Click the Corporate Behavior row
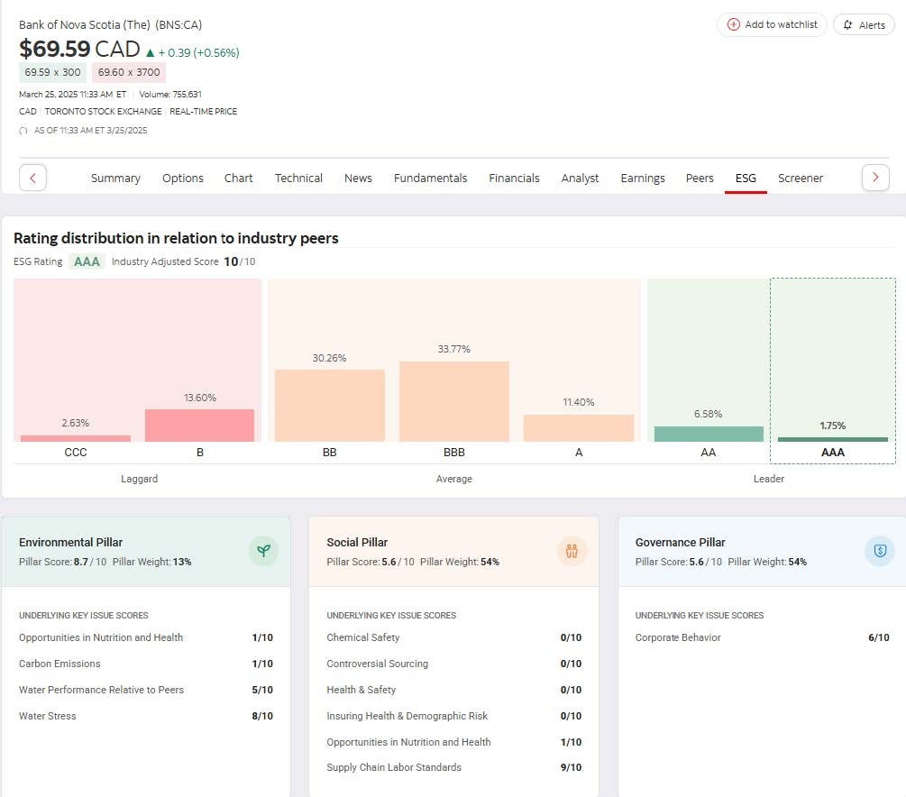Viewport: 906px width, 797px height. (x=762, y=637)
